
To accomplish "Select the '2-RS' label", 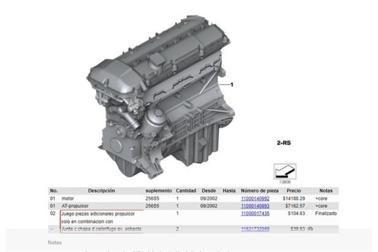I will (283, 143).
